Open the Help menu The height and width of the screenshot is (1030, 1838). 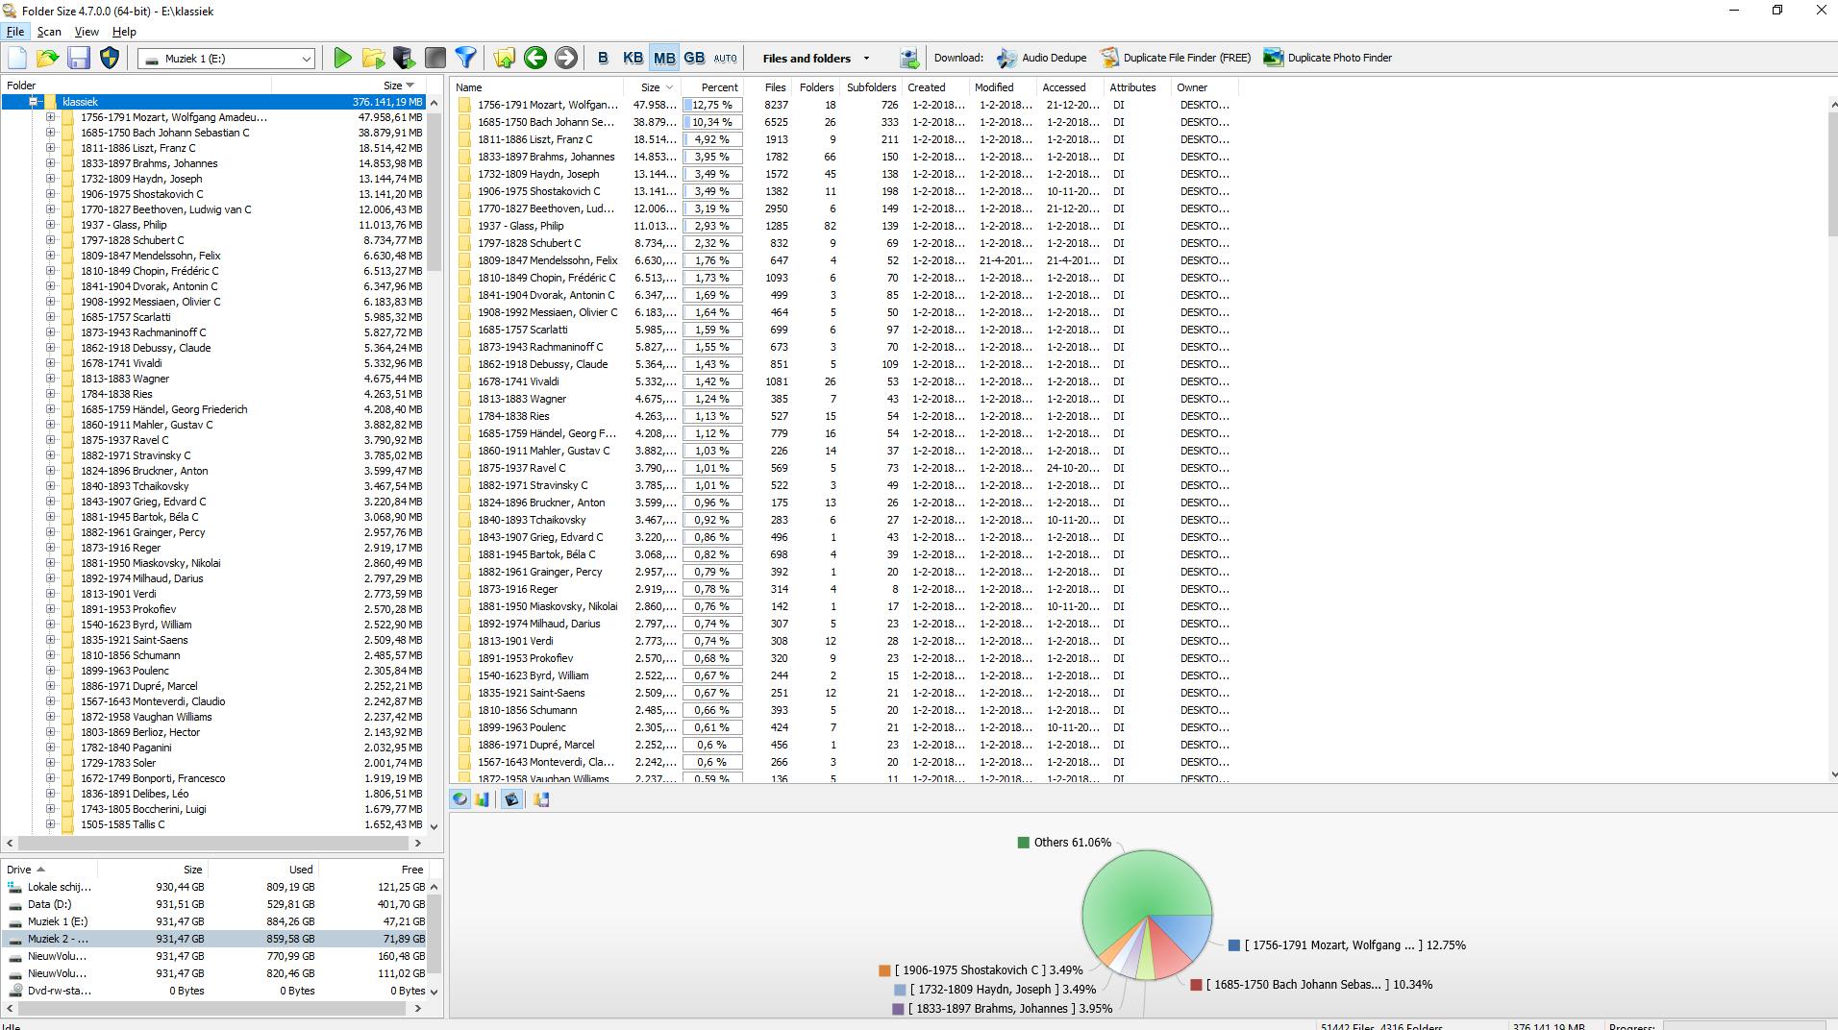coord(124,32)
